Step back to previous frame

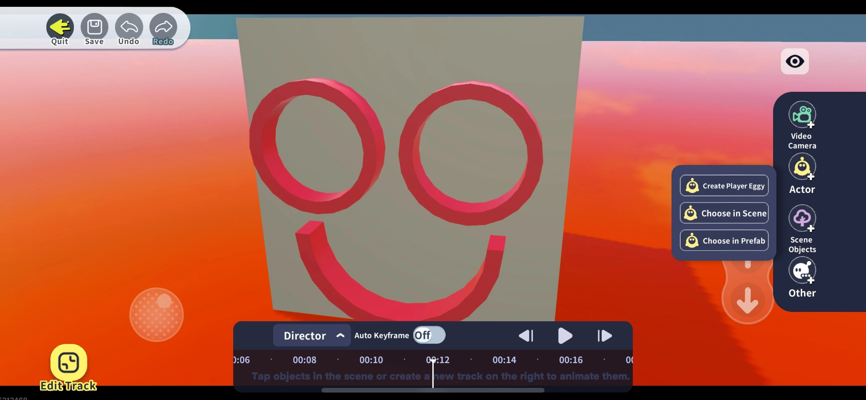tap(526, 336)
